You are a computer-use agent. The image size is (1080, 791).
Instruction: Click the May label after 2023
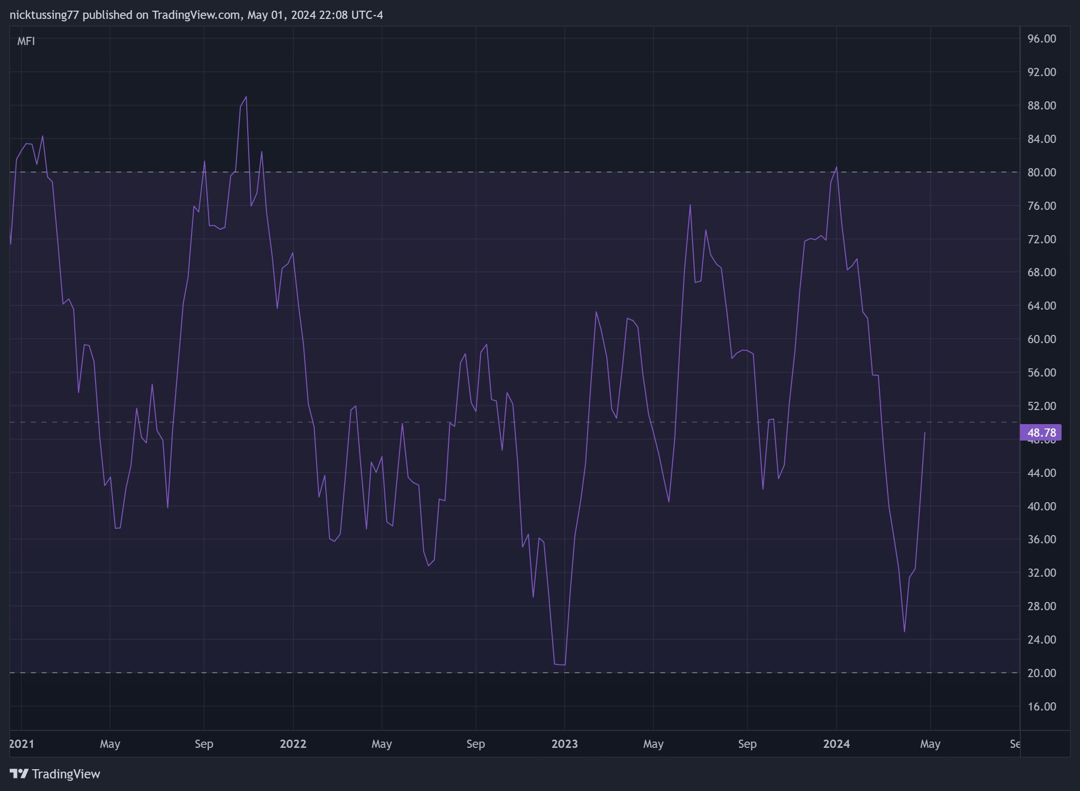pyautogui.click(x=653, y=744)
